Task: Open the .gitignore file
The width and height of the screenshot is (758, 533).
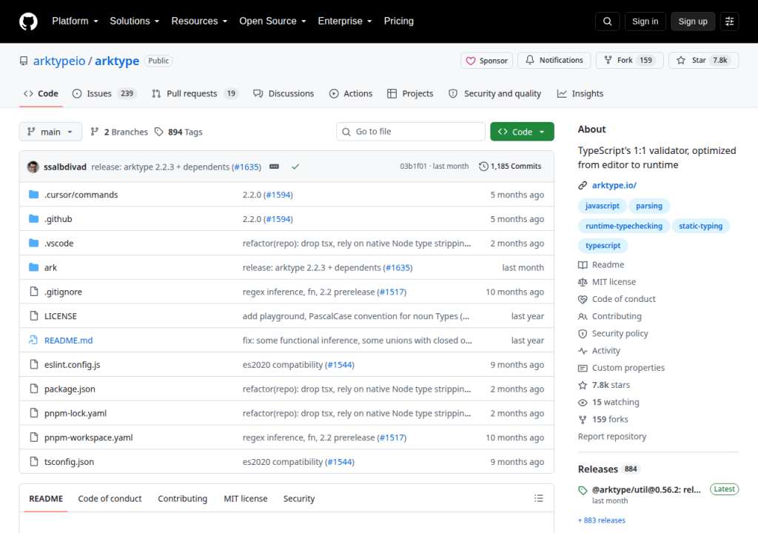Action: pos(64,292)
